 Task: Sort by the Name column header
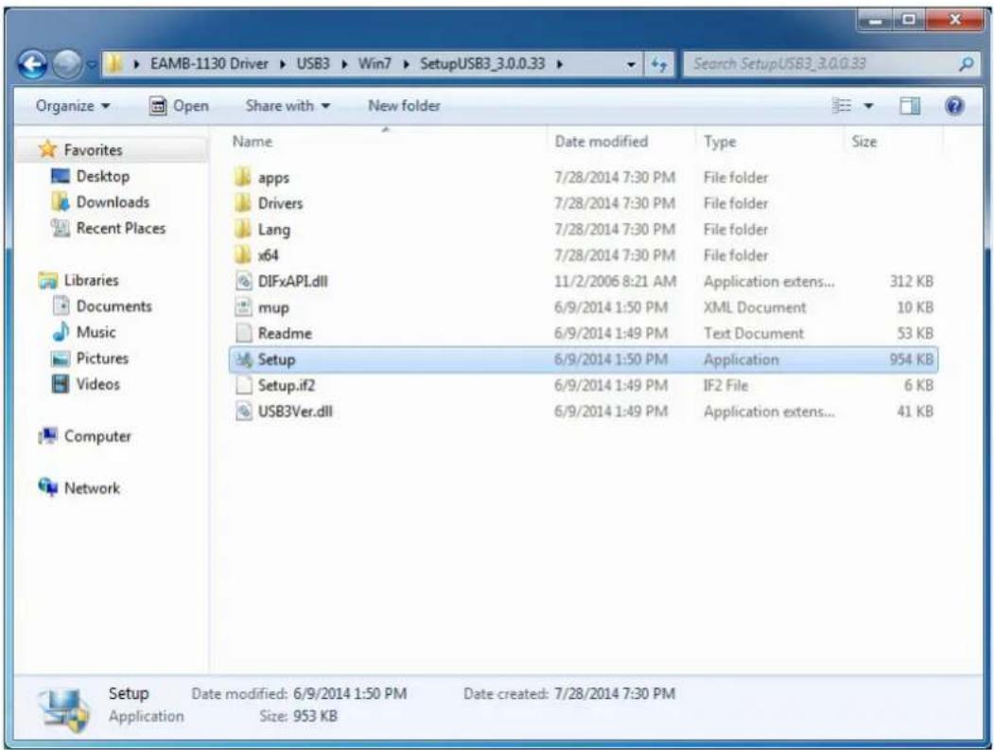(x=253, y=142)
